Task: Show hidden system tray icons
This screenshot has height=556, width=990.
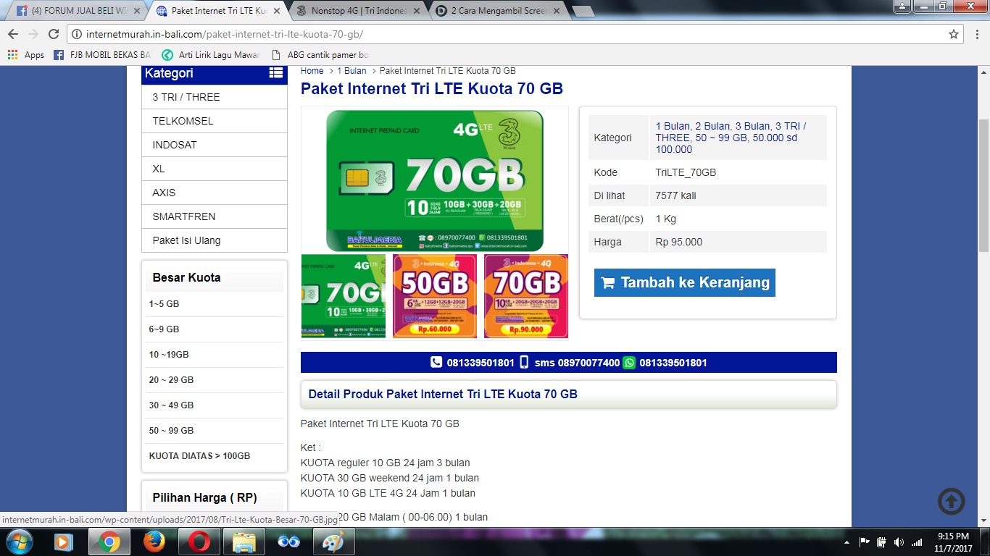Action: coord(847,542)
